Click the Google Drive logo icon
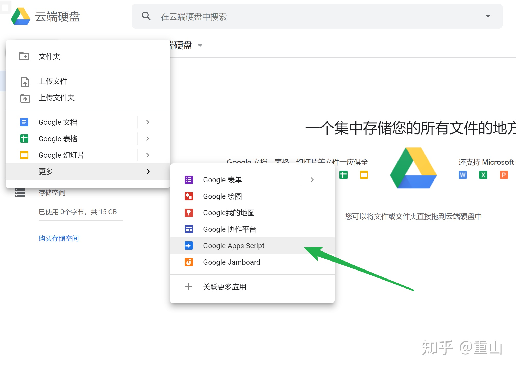This screenshot has width=516, height=369. (x=21, y=16)
